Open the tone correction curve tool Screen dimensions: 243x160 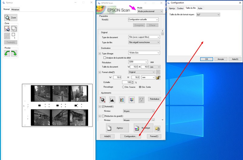122,100
